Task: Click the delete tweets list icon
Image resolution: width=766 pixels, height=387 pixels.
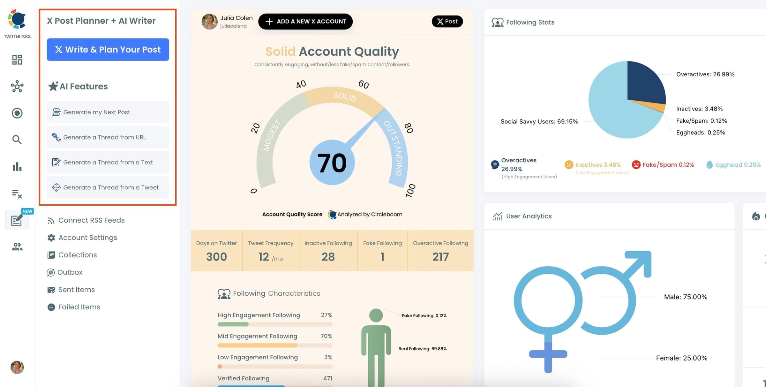Action: [17, 193]
